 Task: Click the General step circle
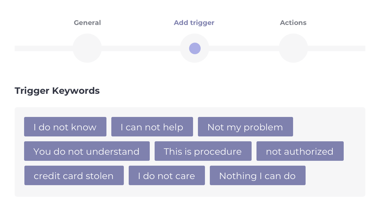pos(87,48)
